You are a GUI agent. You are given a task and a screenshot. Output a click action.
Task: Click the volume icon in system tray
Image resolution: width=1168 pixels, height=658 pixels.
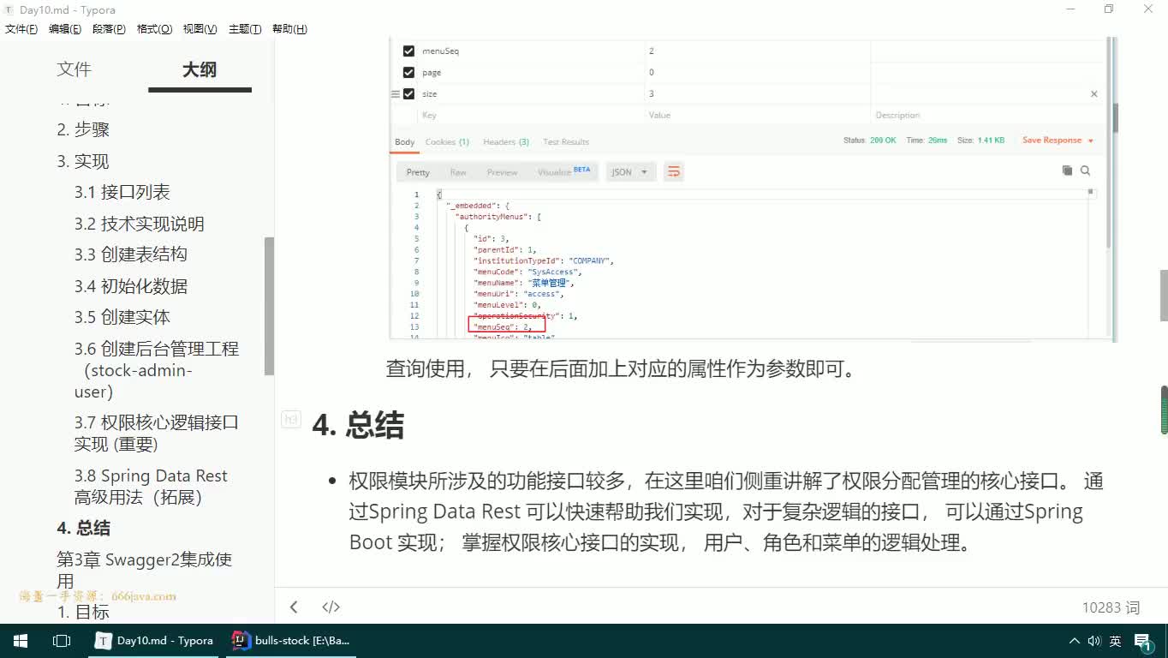(1094, 641)
